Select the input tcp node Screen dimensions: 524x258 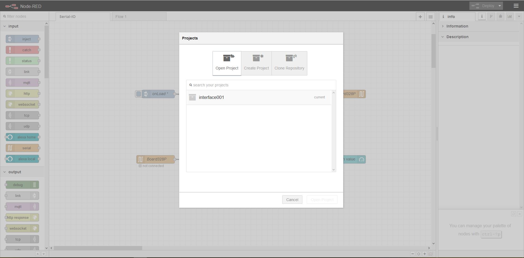(x=22, y=115)
